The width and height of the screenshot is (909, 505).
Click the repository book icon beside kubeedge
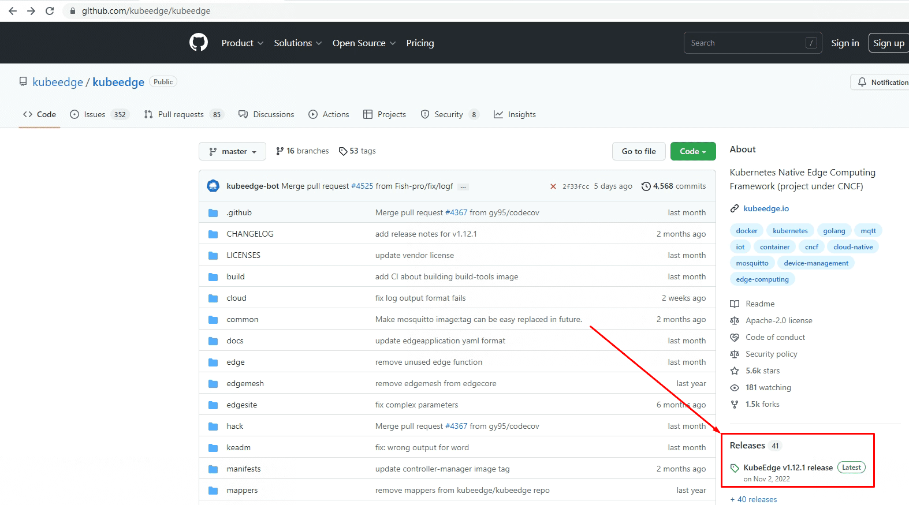coord(23,82)
